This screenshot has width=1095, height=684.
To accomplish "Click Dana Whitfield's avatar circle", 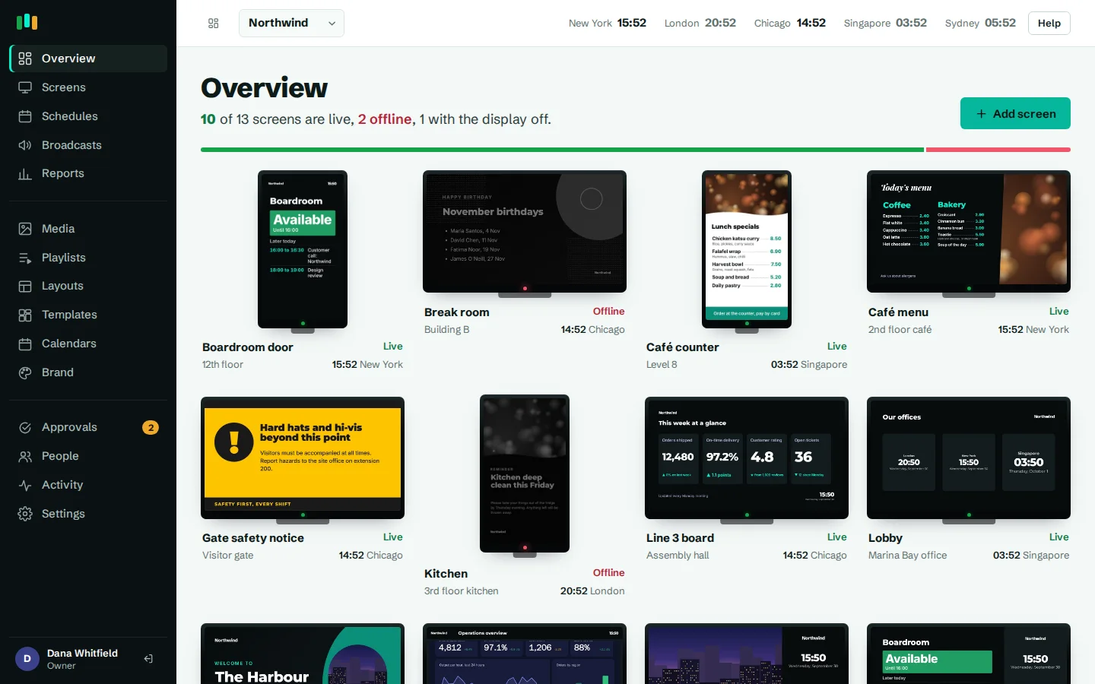I will (27, 659).
